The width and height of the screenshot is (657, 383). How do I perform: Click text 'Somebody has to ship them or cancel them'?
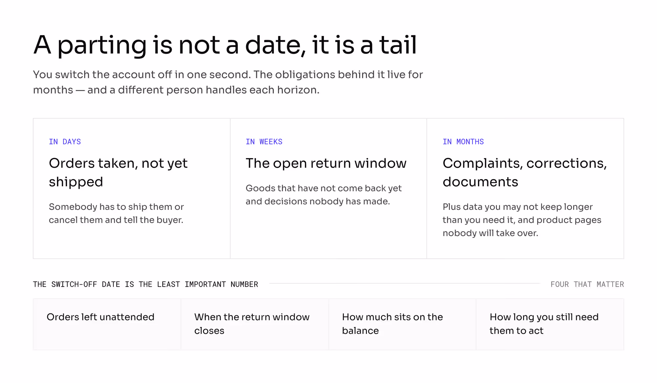pyautogui.click(x=116, y=213)
